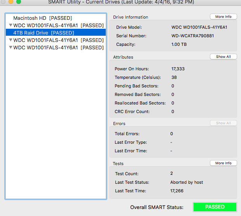
Task: Click the 'Serial Number:' label
Action: (x=131, y=36)
